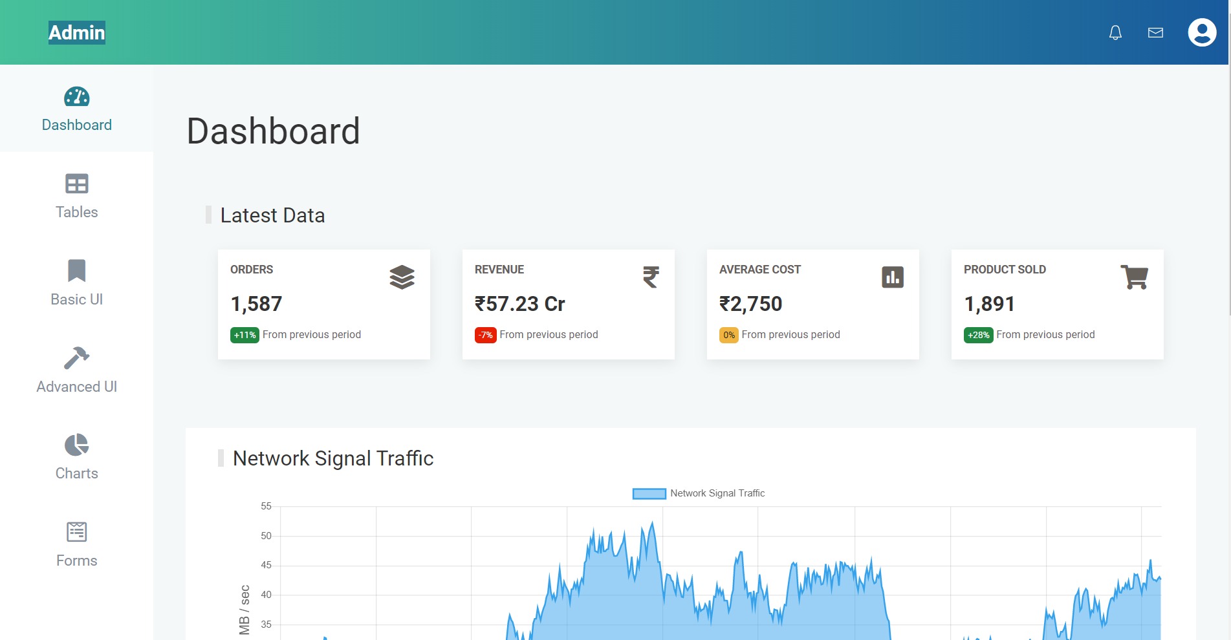Viewport: 1231px width, 640px height.
Task: Select the +11% orders badge
Action: (x=245, y=335)
